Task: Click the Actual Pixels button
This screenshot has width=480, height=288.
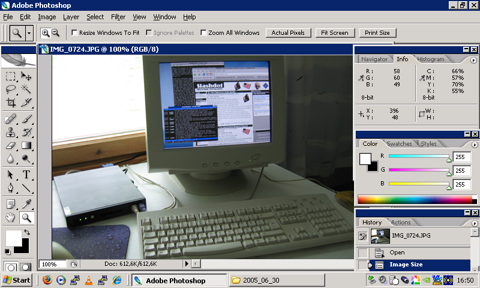Action: [288, 33]
